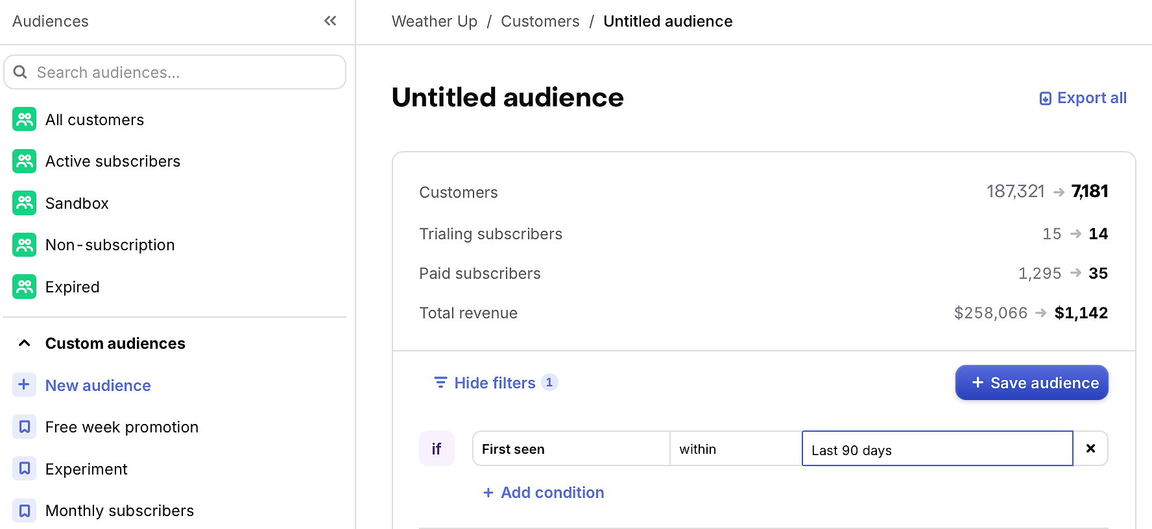Viewport: 1152px width, 529px height.
Task: Collapse the Audiences sidebar with double-chevron icon
Action: coord(330,21)
